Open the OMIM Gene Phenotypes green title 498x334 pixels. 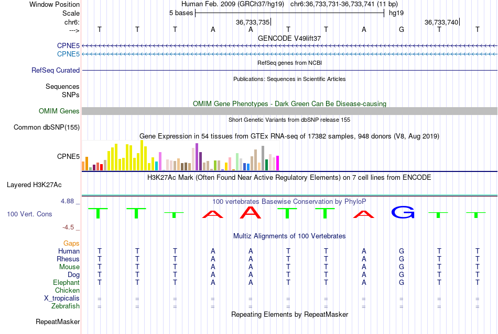pyautogui.click(x=289, y=104)
